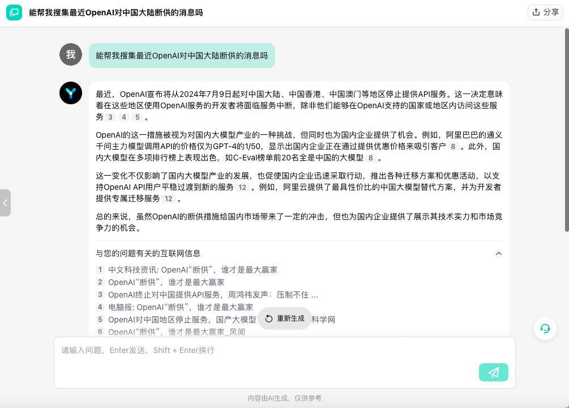Open source 6 风闻 link
Screen dimensions: 569x408
pyautogui.click(x=176, y=332)
